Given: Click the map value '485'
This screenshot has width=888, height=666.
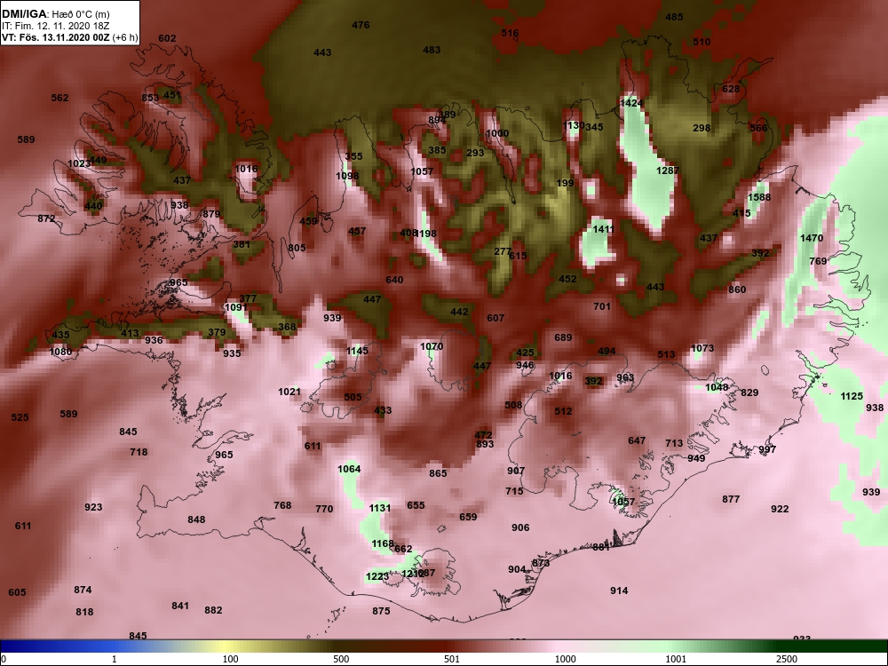Looking at the screenshot, I should pos(674,17).
